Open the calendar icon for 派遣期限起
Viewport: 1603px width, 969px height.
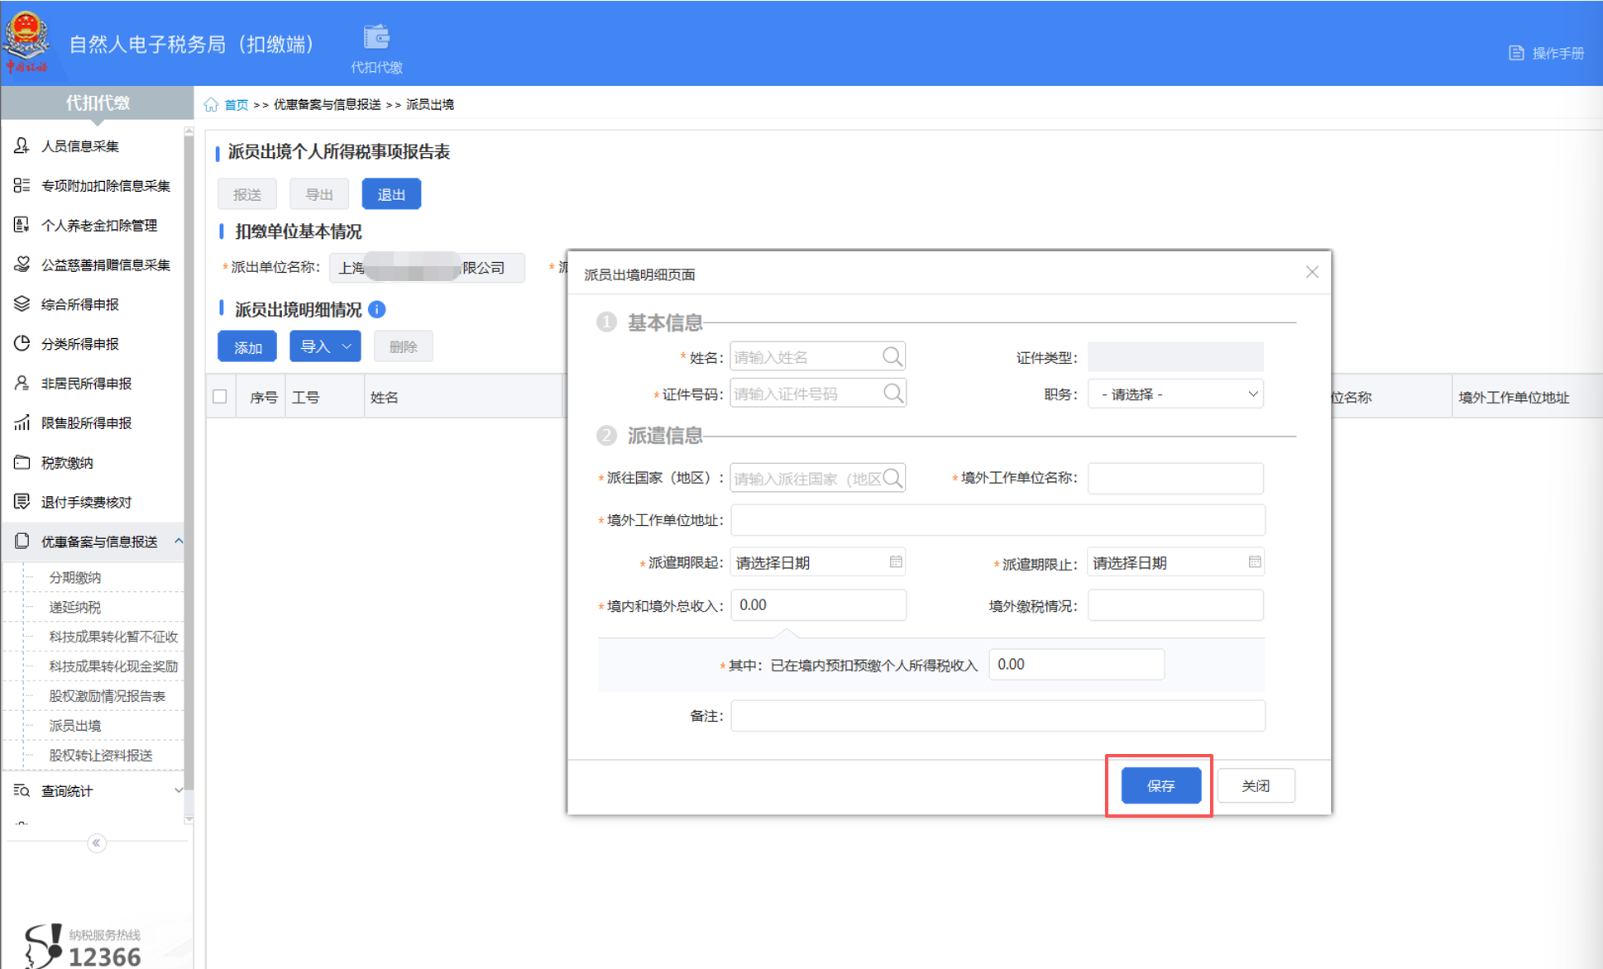pyautogui.click(x=896, y=561)
